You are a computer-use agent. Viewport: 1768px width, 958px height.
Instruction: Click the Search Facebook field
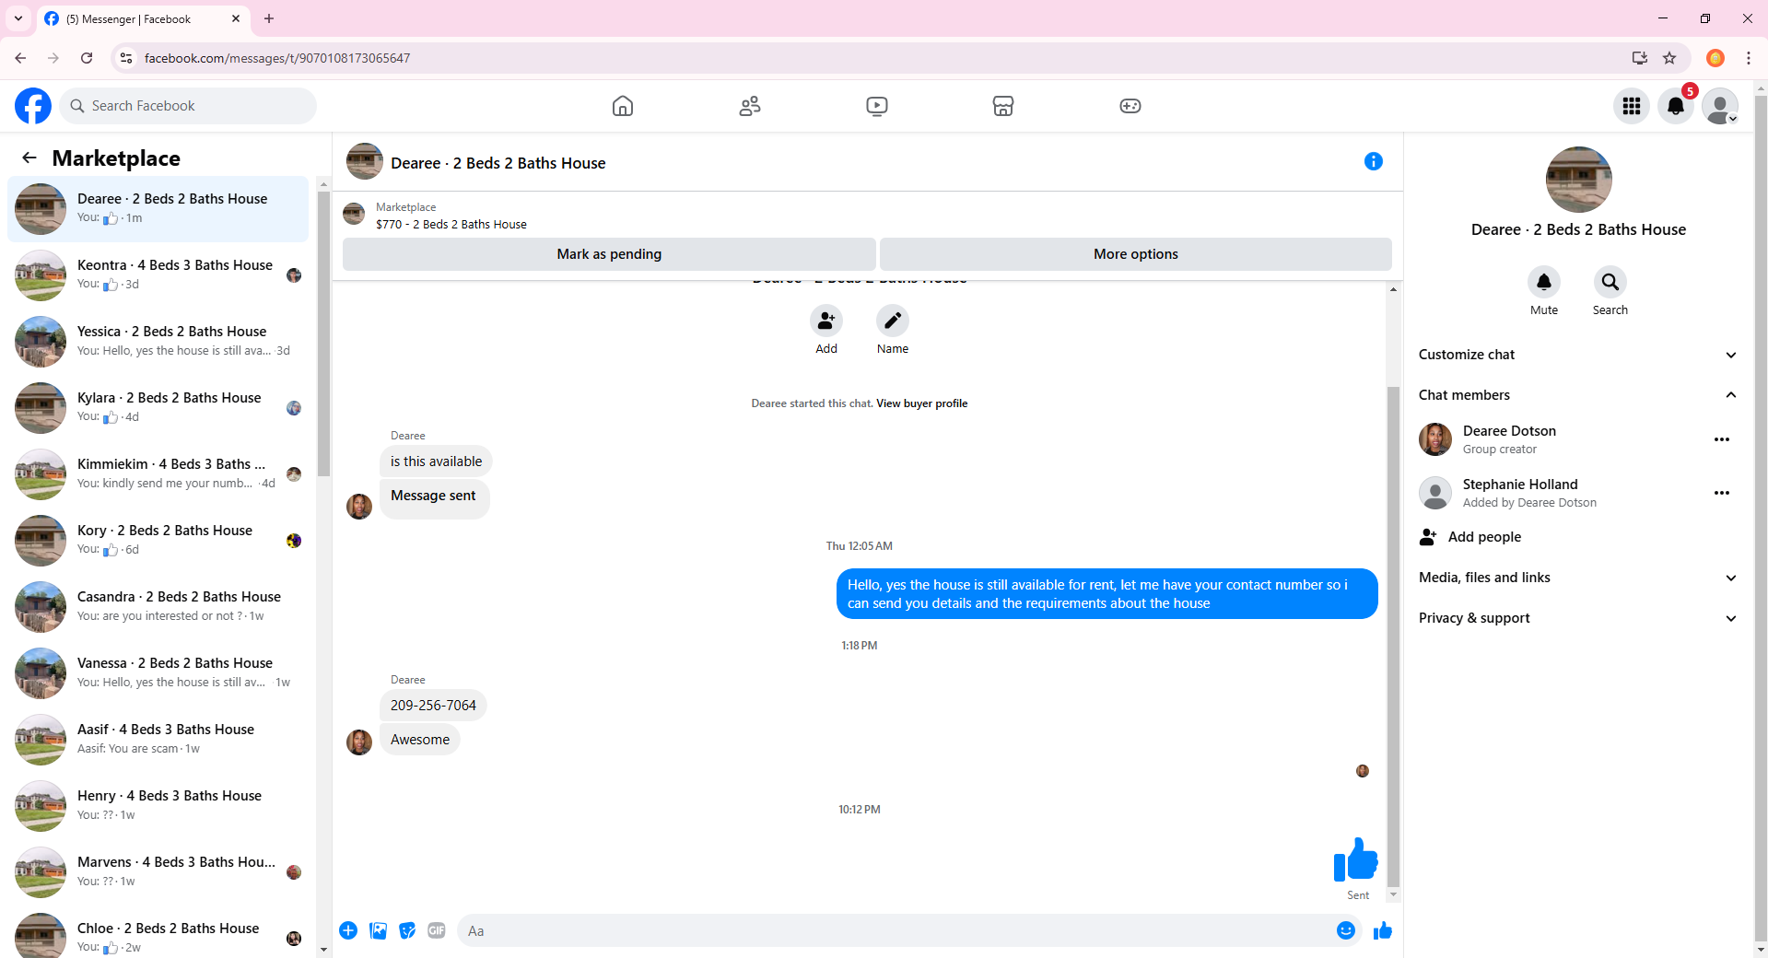[188, 106]
